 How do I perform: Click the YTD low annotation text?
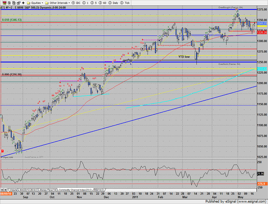coord(184,57)
